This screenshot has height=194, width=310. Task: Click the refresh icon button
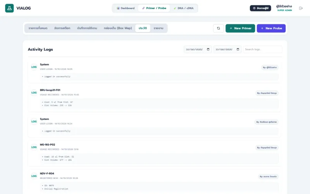pyautogui.click(x=218, y=28)
